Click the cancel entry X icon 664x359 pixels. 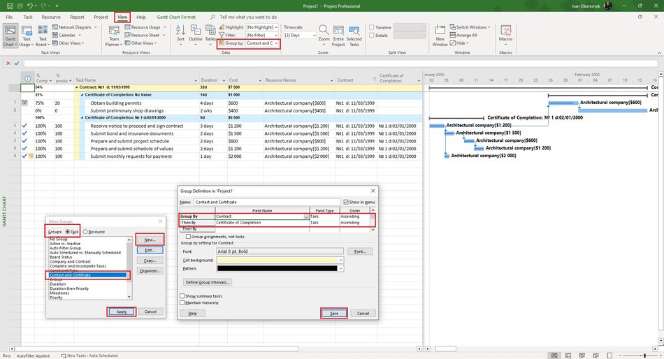coord(8,63)
